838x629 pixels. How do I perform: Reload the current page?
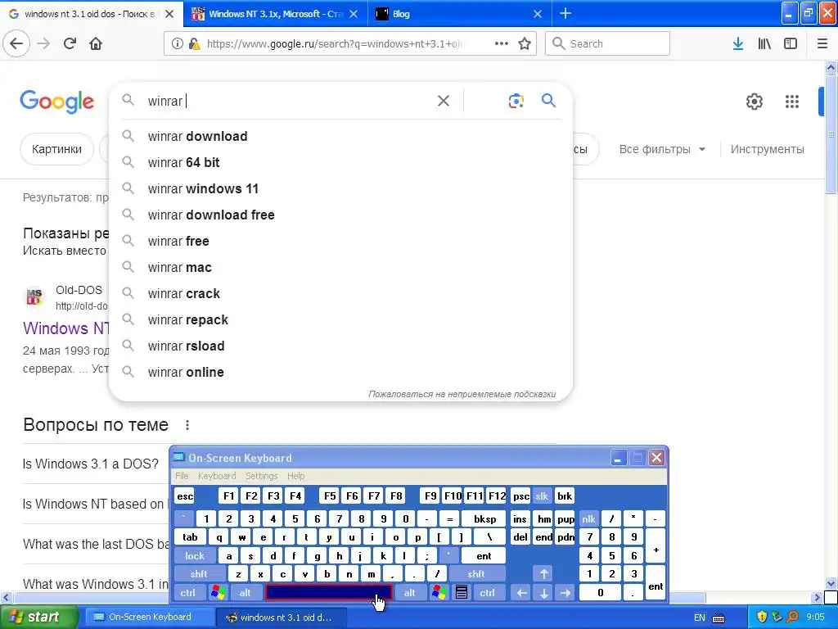coord(70,43)
